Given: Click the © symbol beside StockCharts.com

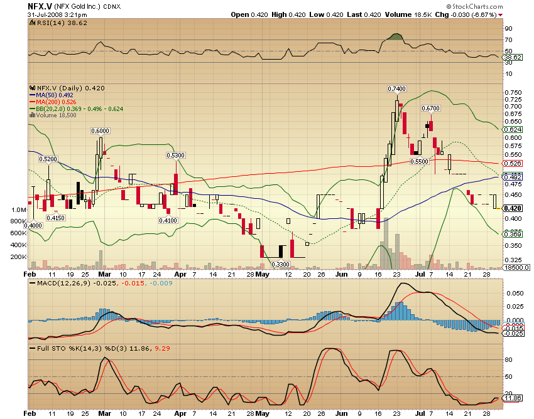Looking at the screenshot, I should click(448, 6).
